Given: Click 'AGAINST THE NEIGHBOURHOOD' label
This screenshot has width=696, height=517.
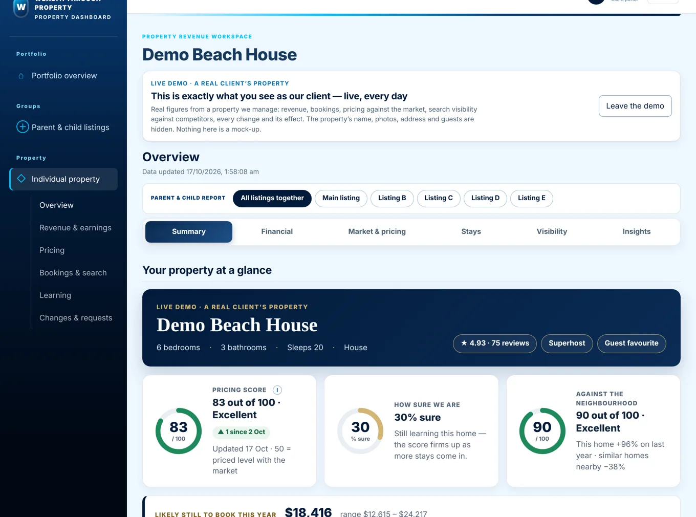Looking at the screenshot, I should pos(606,399).
